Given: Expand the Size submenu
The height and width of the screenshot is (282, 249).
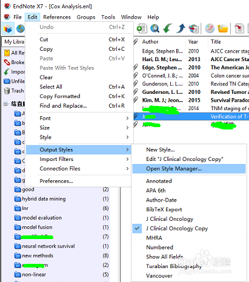Looking at the screenshot, I should pyautogui.click(x=79, y=128).
